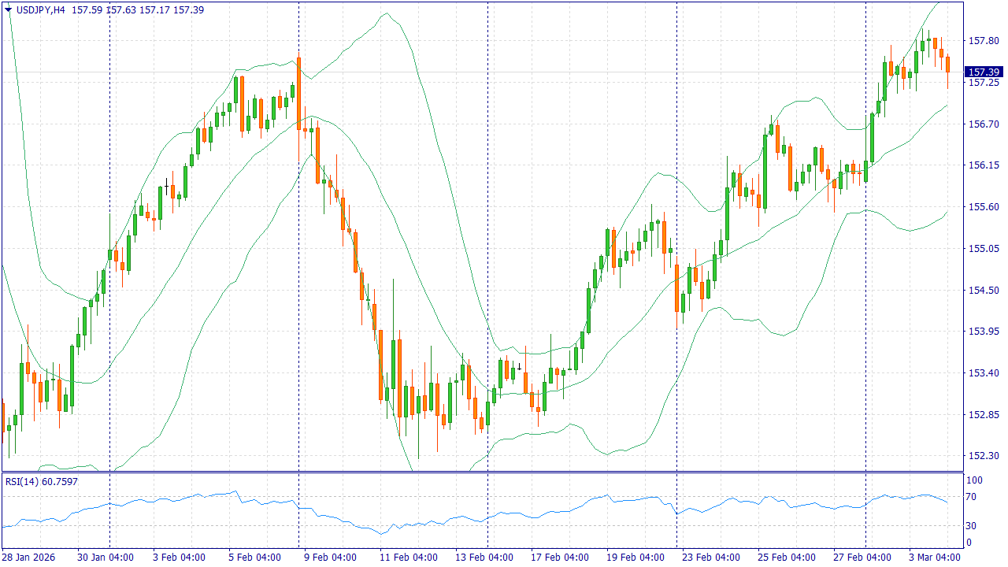1008x567 pixels.
Task: Click the RSI 30 level label
Action: coord(972,526)
